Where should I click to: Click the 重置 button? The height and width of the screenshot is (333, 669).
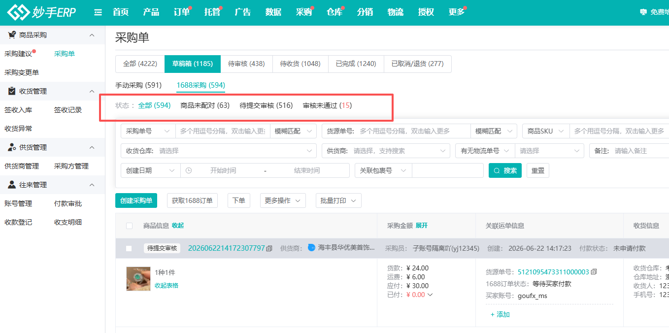[538, 170]
